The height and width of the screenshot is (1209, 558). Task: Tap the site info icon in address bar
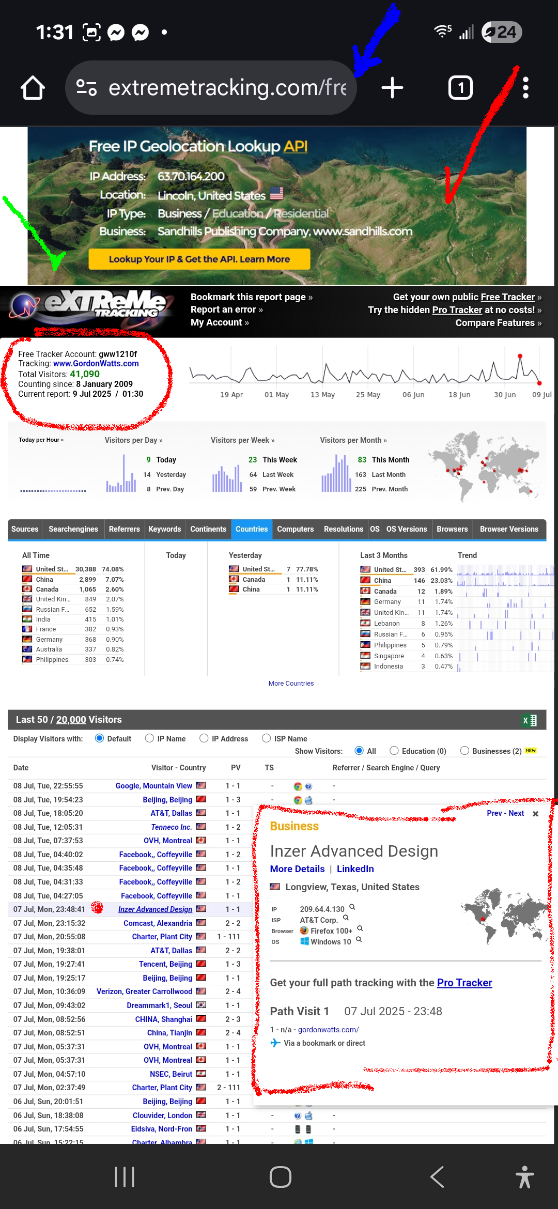point(86,88)
